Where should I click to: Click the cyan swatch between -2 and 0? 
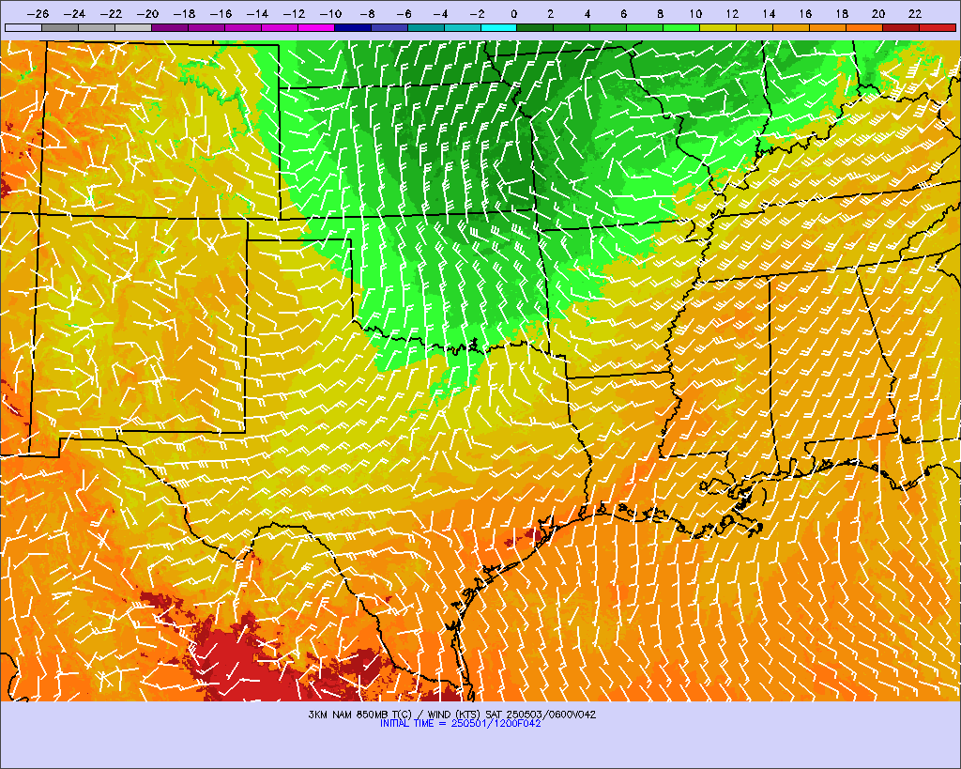499,27
